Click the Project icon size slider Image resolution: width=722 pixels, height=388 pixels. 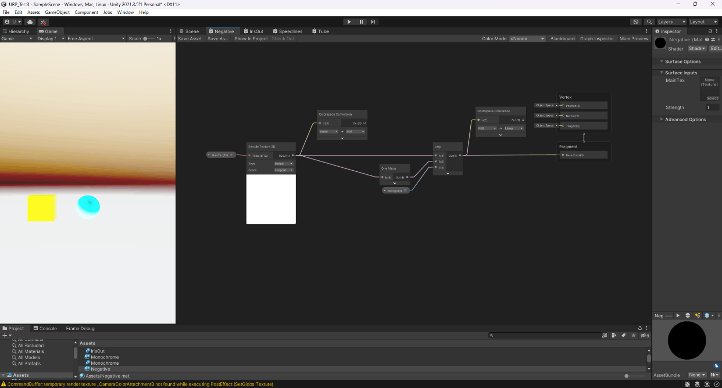click(636, 376)
